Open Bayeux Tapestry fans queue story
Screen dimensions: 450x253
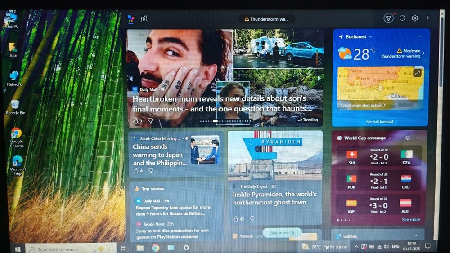coord(173,210)
